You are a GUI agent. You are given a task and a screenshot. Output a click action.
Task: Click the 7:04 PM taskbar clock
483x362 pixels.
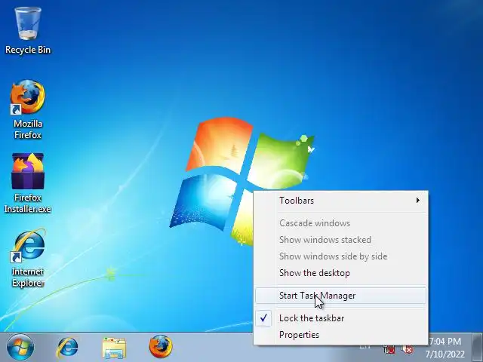pos(445,342)
